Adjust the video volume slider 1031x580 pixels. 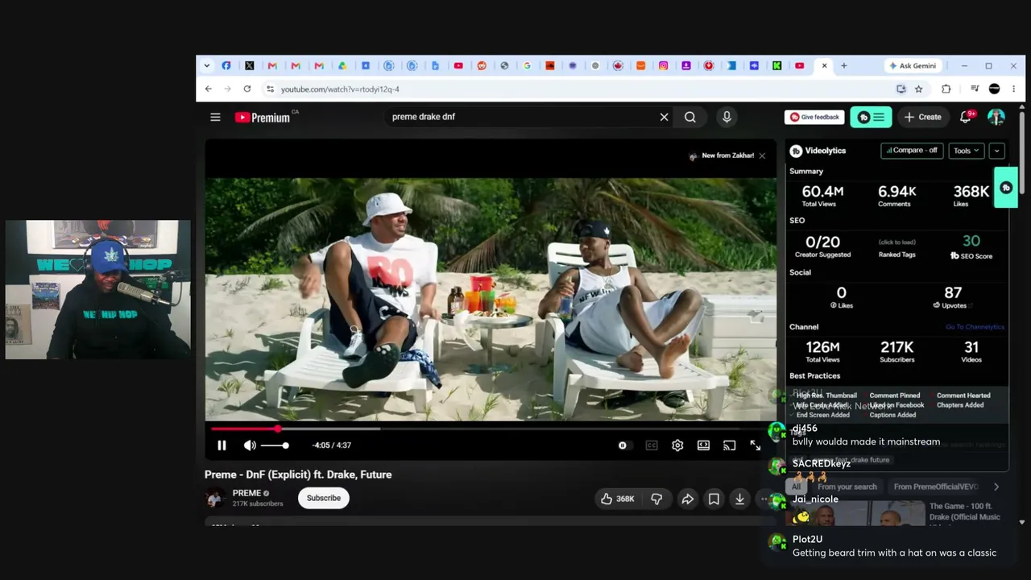[274, 445]
